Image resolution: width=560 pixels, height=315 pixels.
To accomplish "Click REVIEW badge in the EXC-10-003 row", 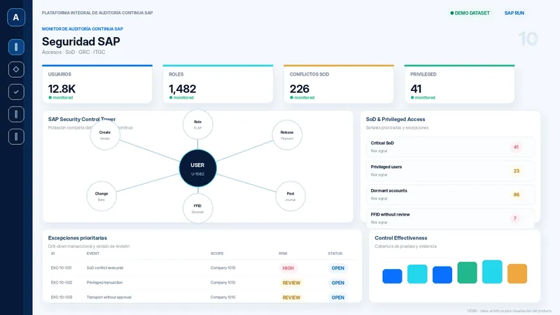I will pyautogui.click(x=291, y=297).
